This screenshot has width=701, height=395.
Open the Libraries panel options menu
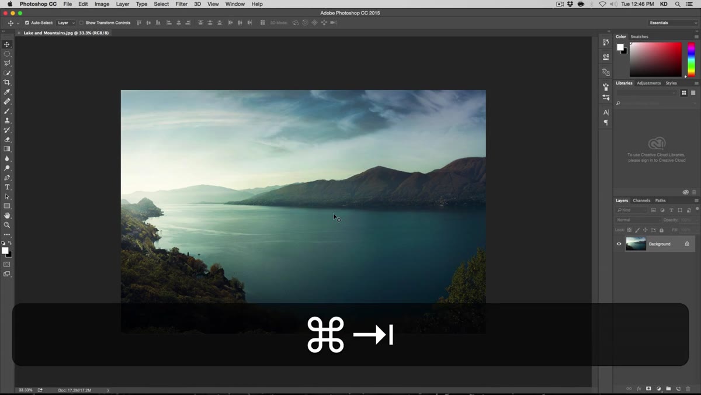[x=696, y=83]
